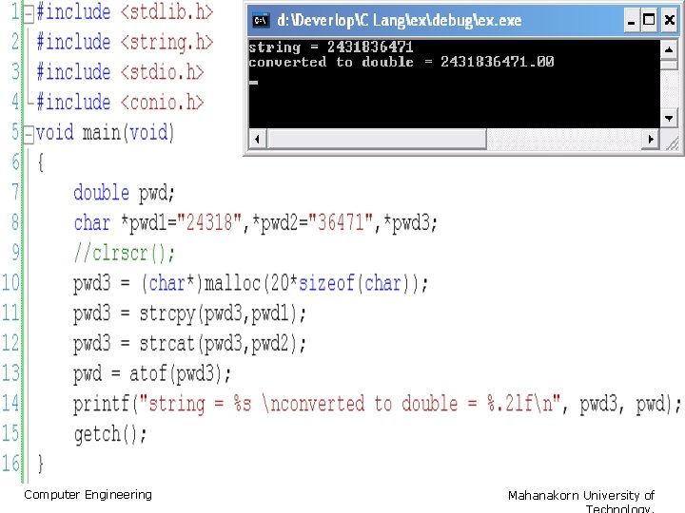Click the console vertical scroll up arrow

[x=669, y=49]
